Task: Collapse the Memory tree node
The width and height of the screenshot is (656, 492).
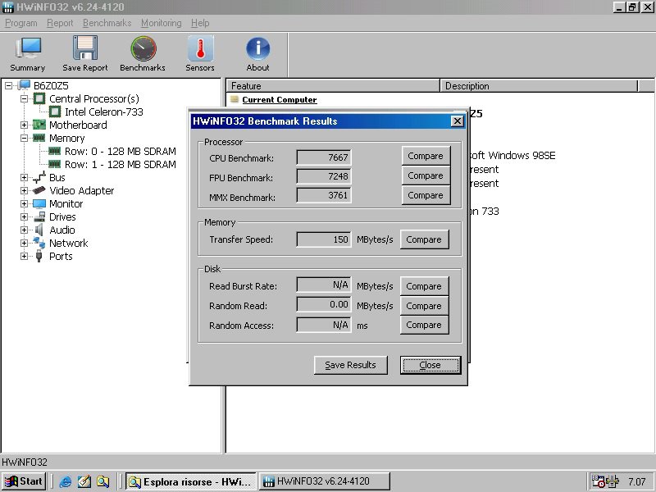Action: point(25,138)
